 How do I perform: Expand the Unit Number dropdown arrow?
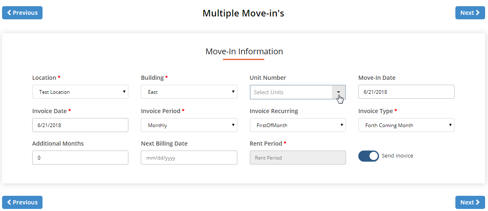[x=339, y=92]
